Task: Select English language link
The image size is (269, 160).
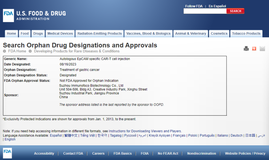Action: point(10,139)
